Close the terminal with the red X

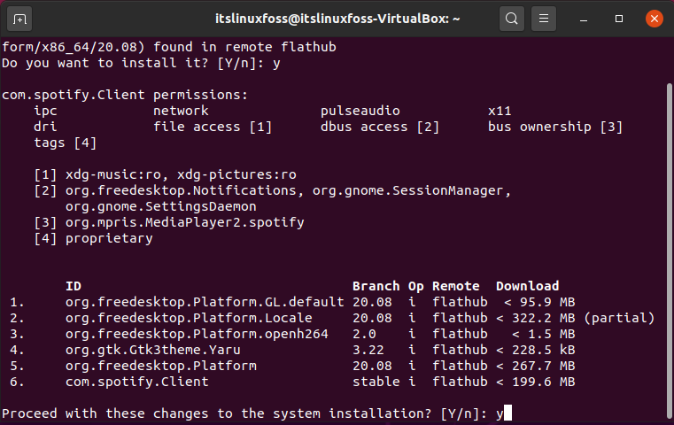pos(655,19)
